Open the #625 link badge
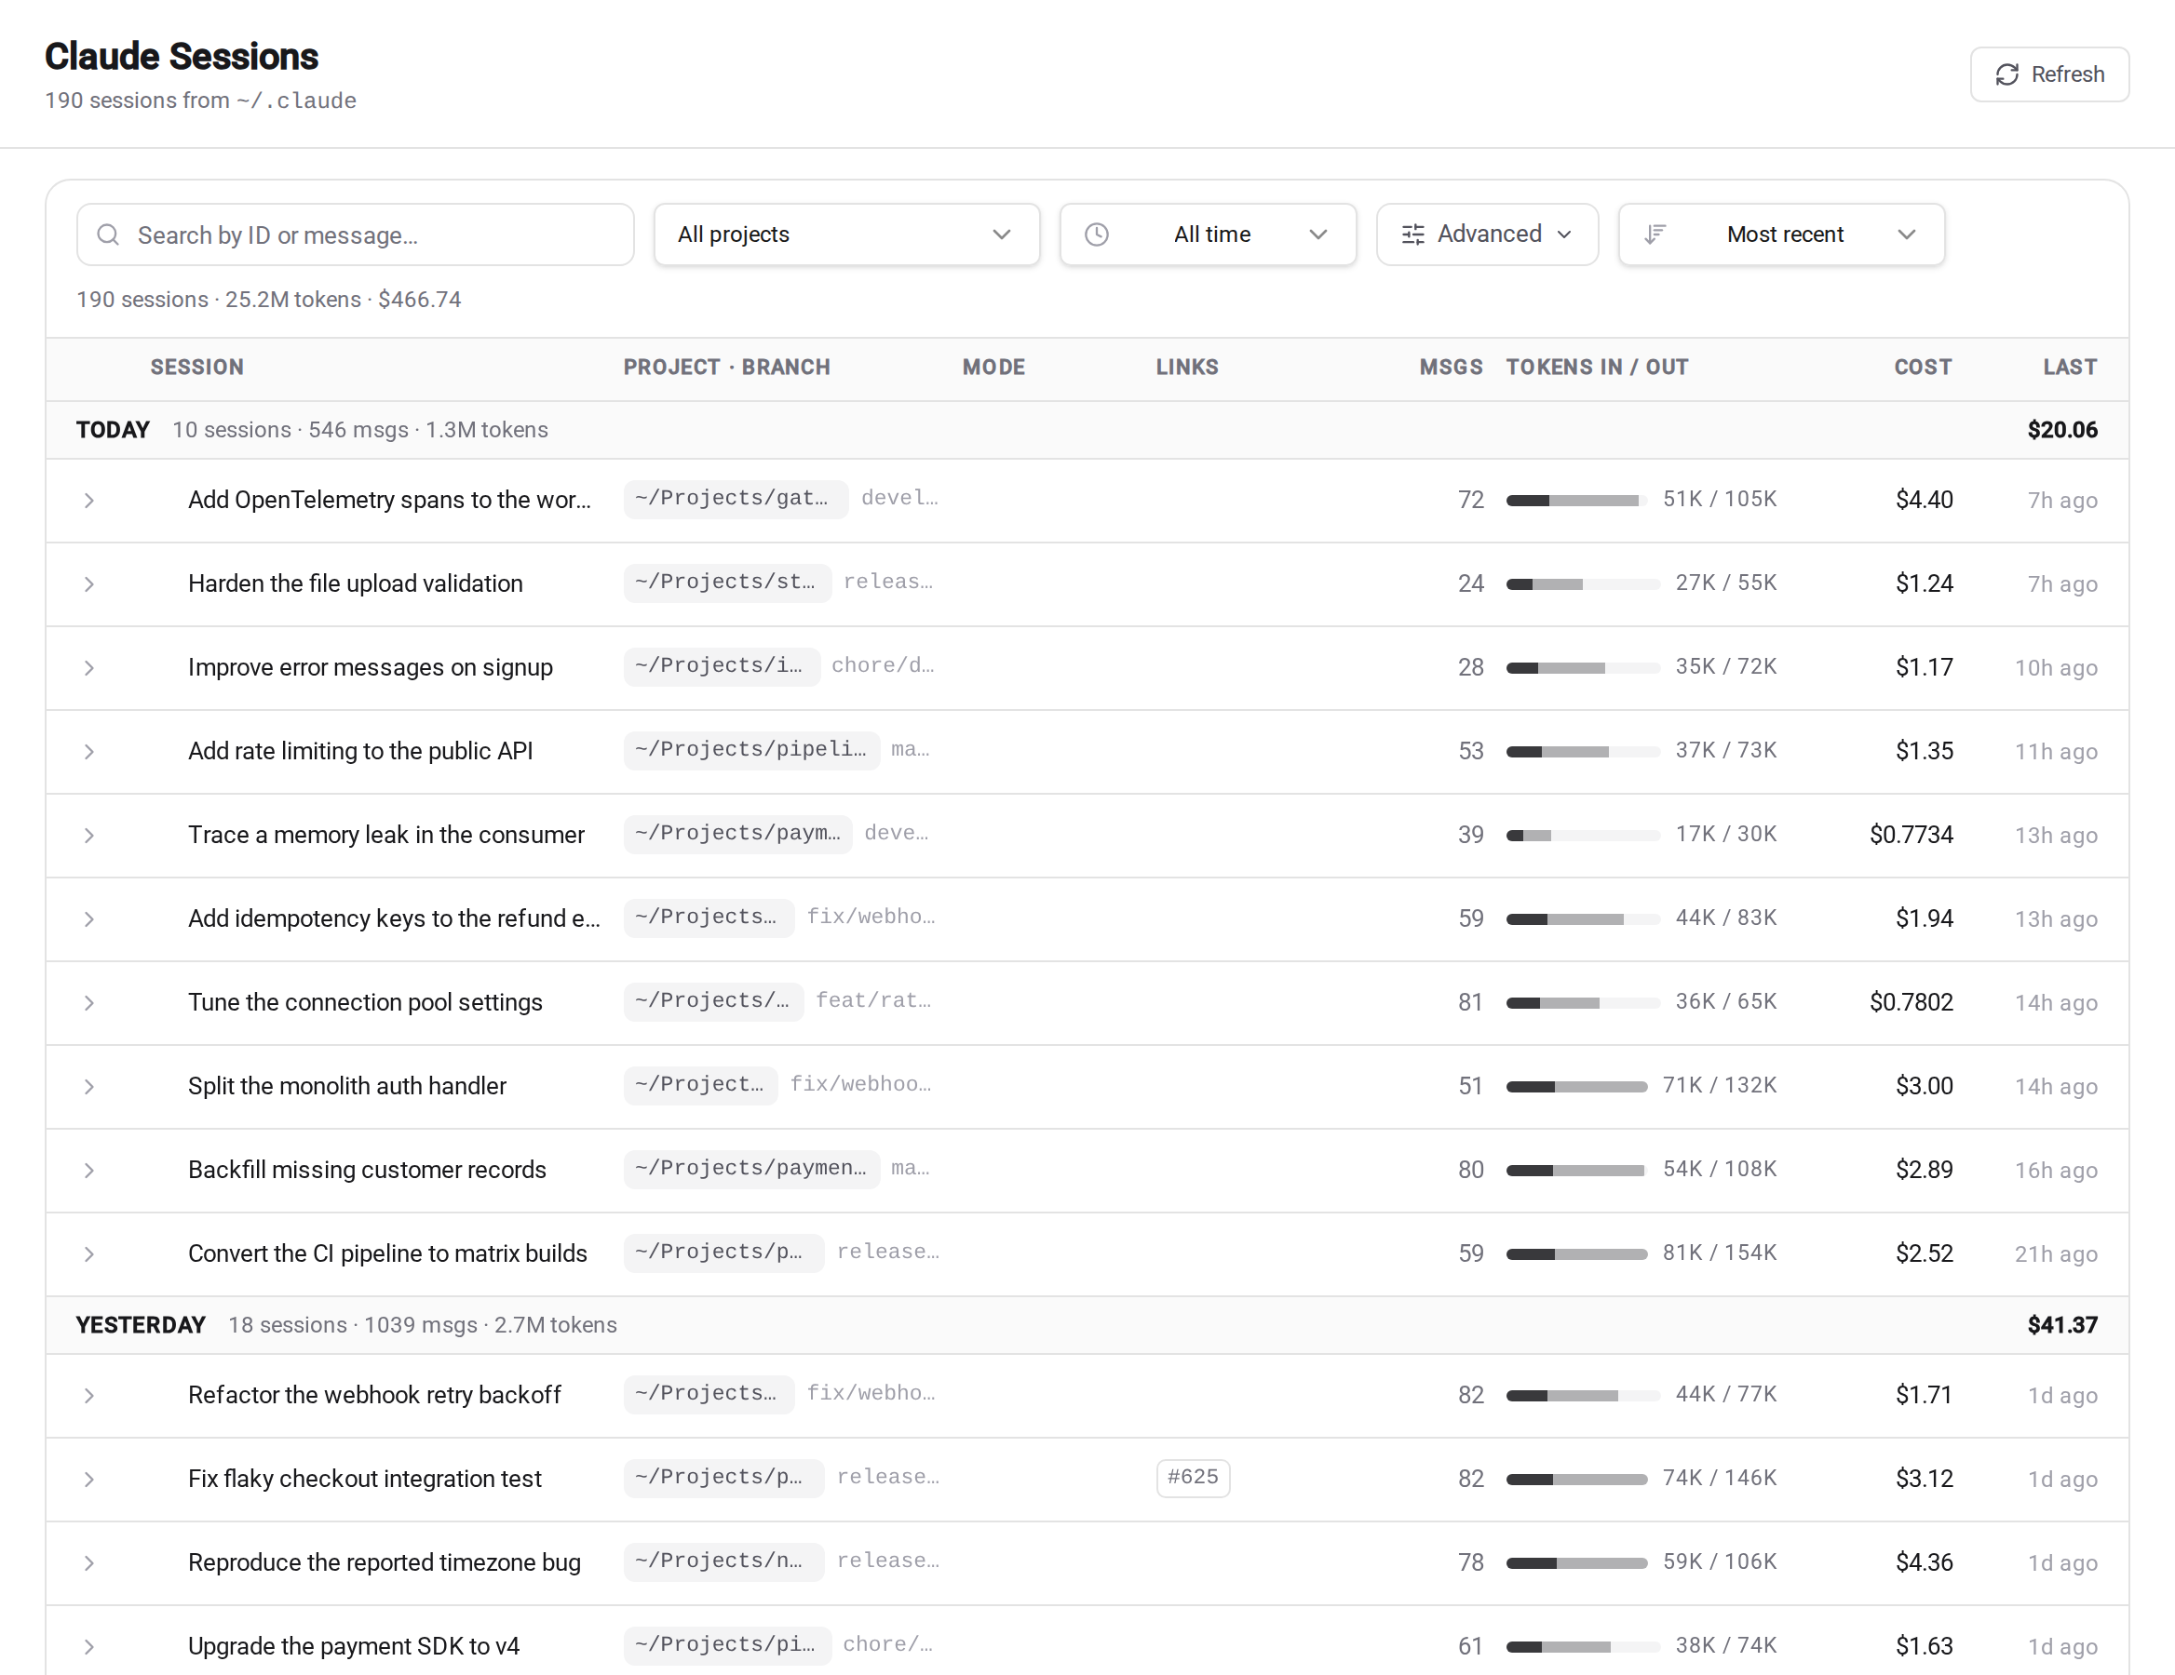This screenshot has width=2175, height=1675. tap(1192, 1477)
